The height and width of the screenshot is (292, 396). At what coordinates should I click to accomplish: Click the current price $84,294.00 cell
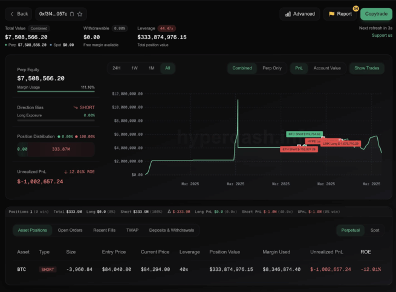click(x=155, y=269)
